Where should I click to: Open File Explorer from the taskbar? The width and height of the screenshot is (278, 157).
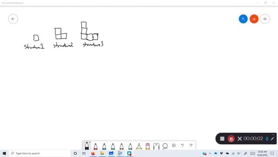click(x=102, y=153)
